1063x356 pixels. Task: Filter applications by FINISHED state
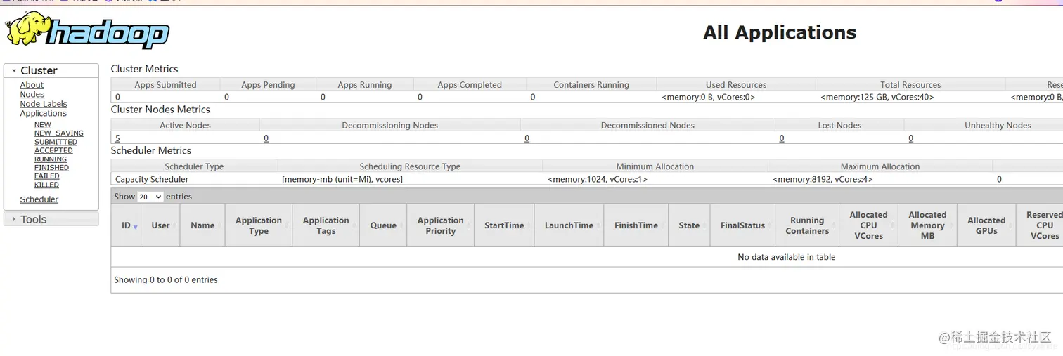pos(51,168)
